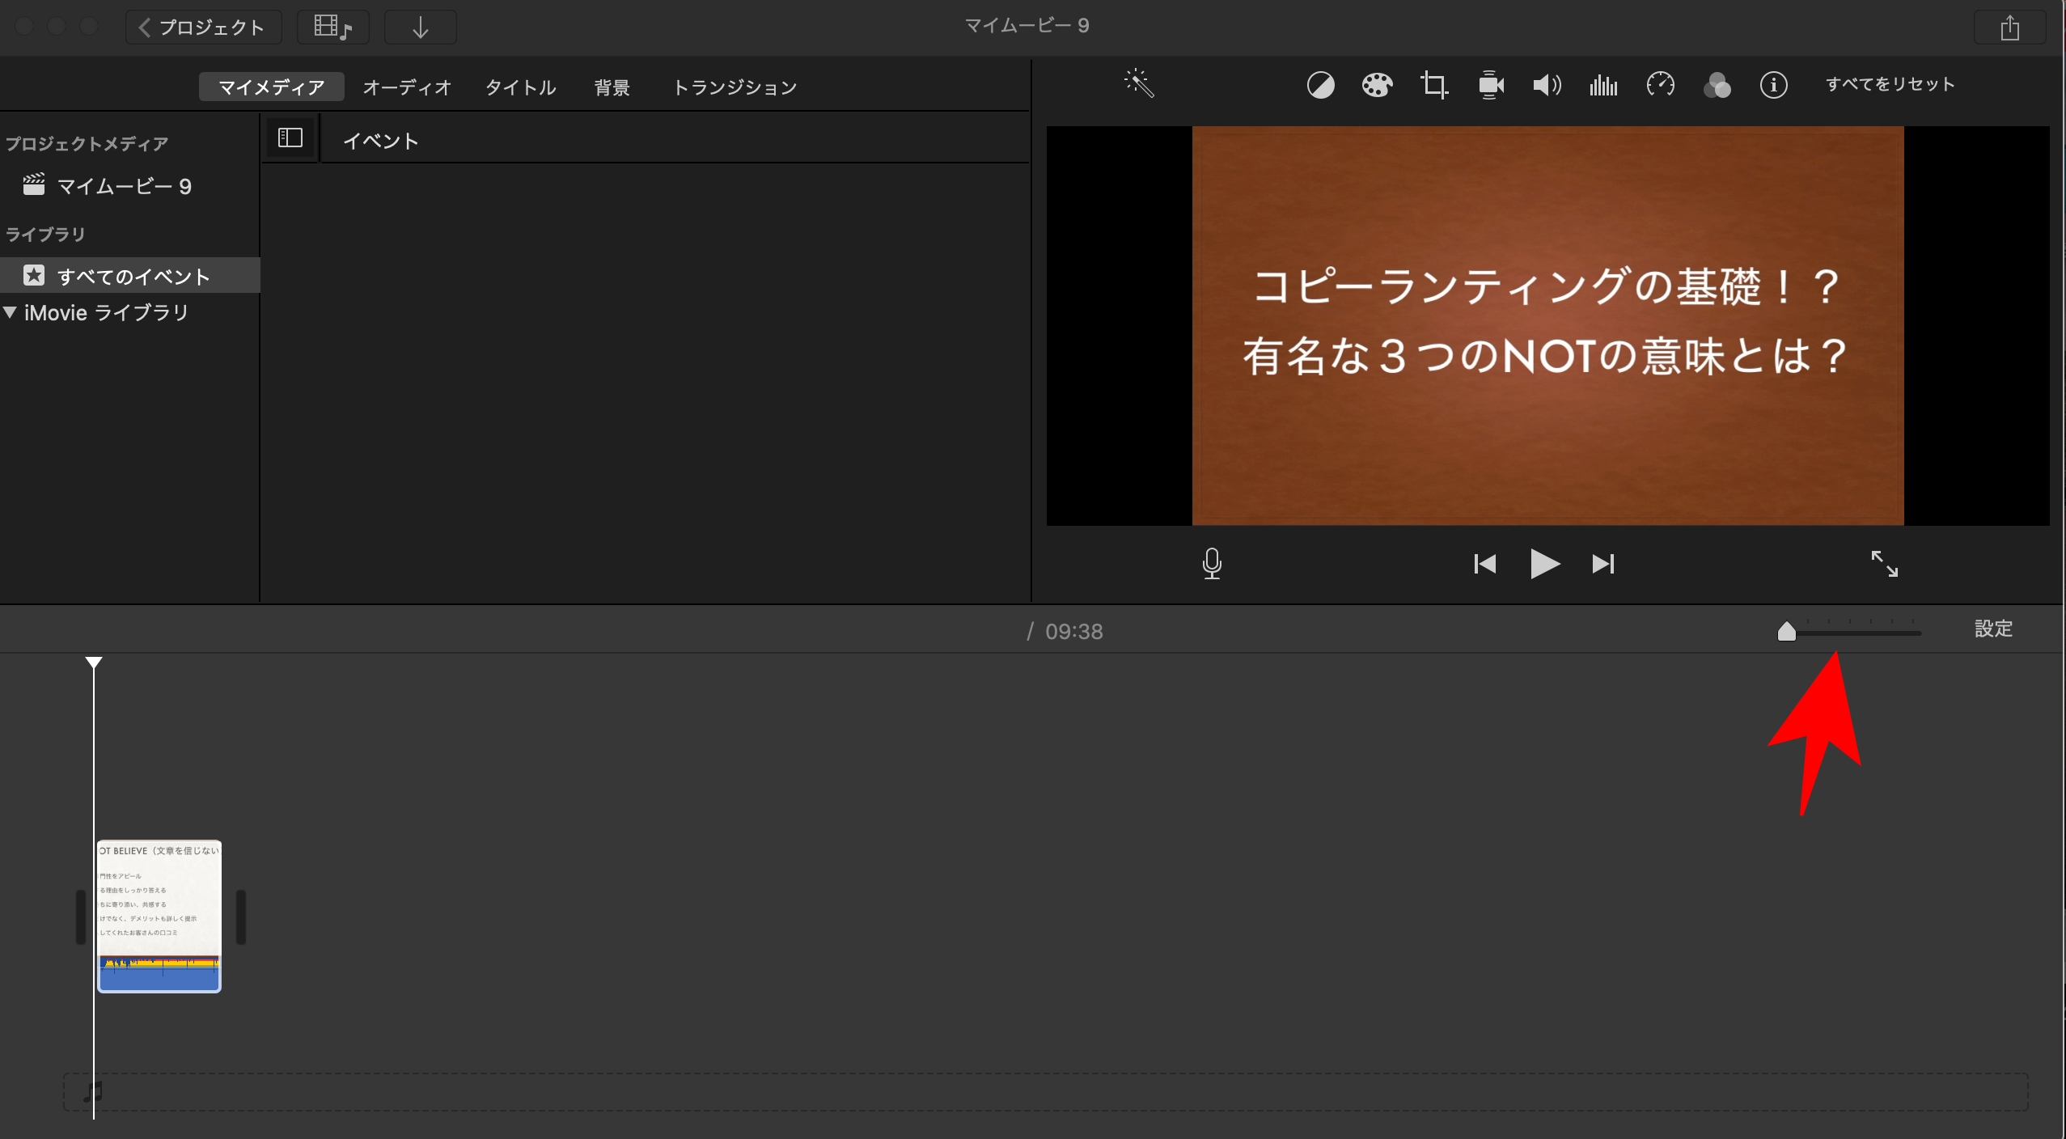Go back using the プロジェクト button
Image resolution: width=2066 pixels, height=1139 pixels.
203,26
